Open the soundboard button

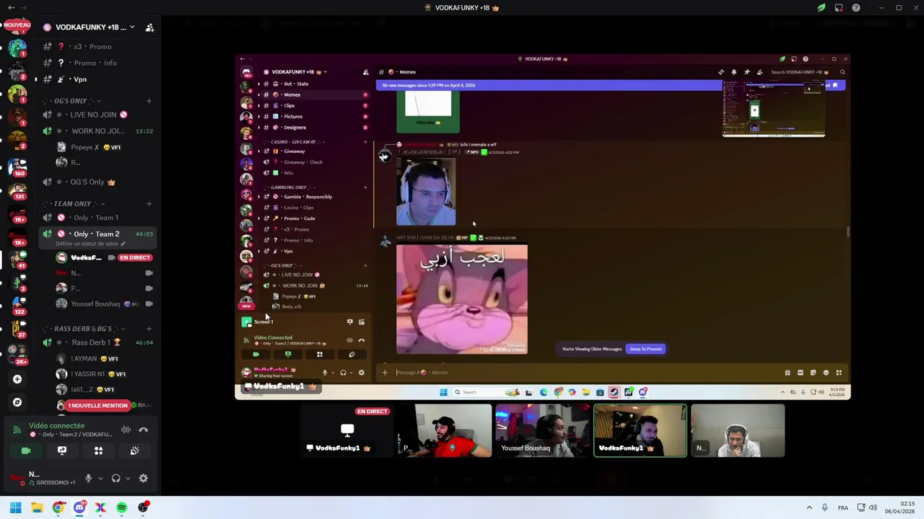(x=134, y=451)
